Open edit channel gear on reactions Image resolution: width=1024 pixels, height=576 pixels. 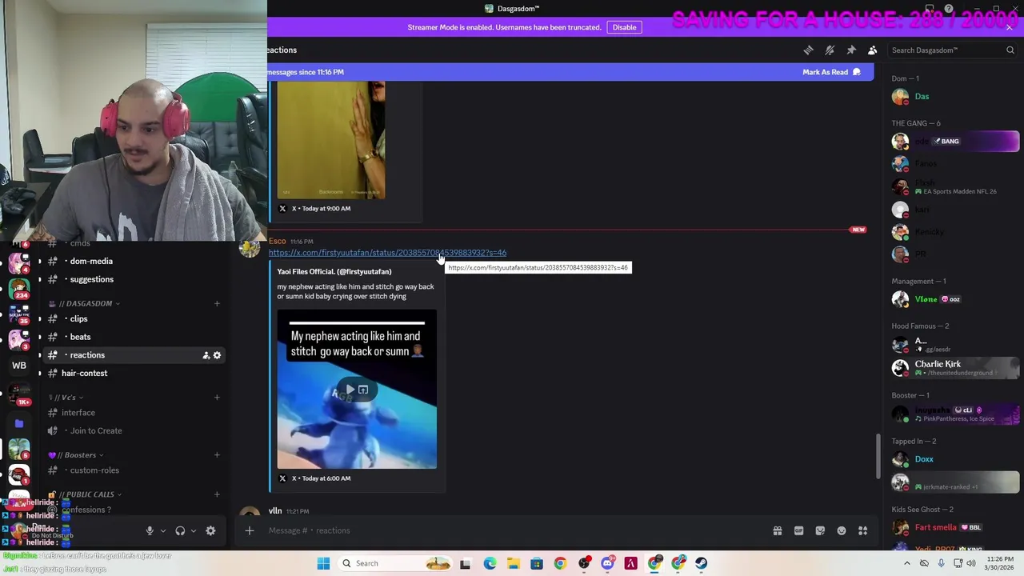pos(217,355)
